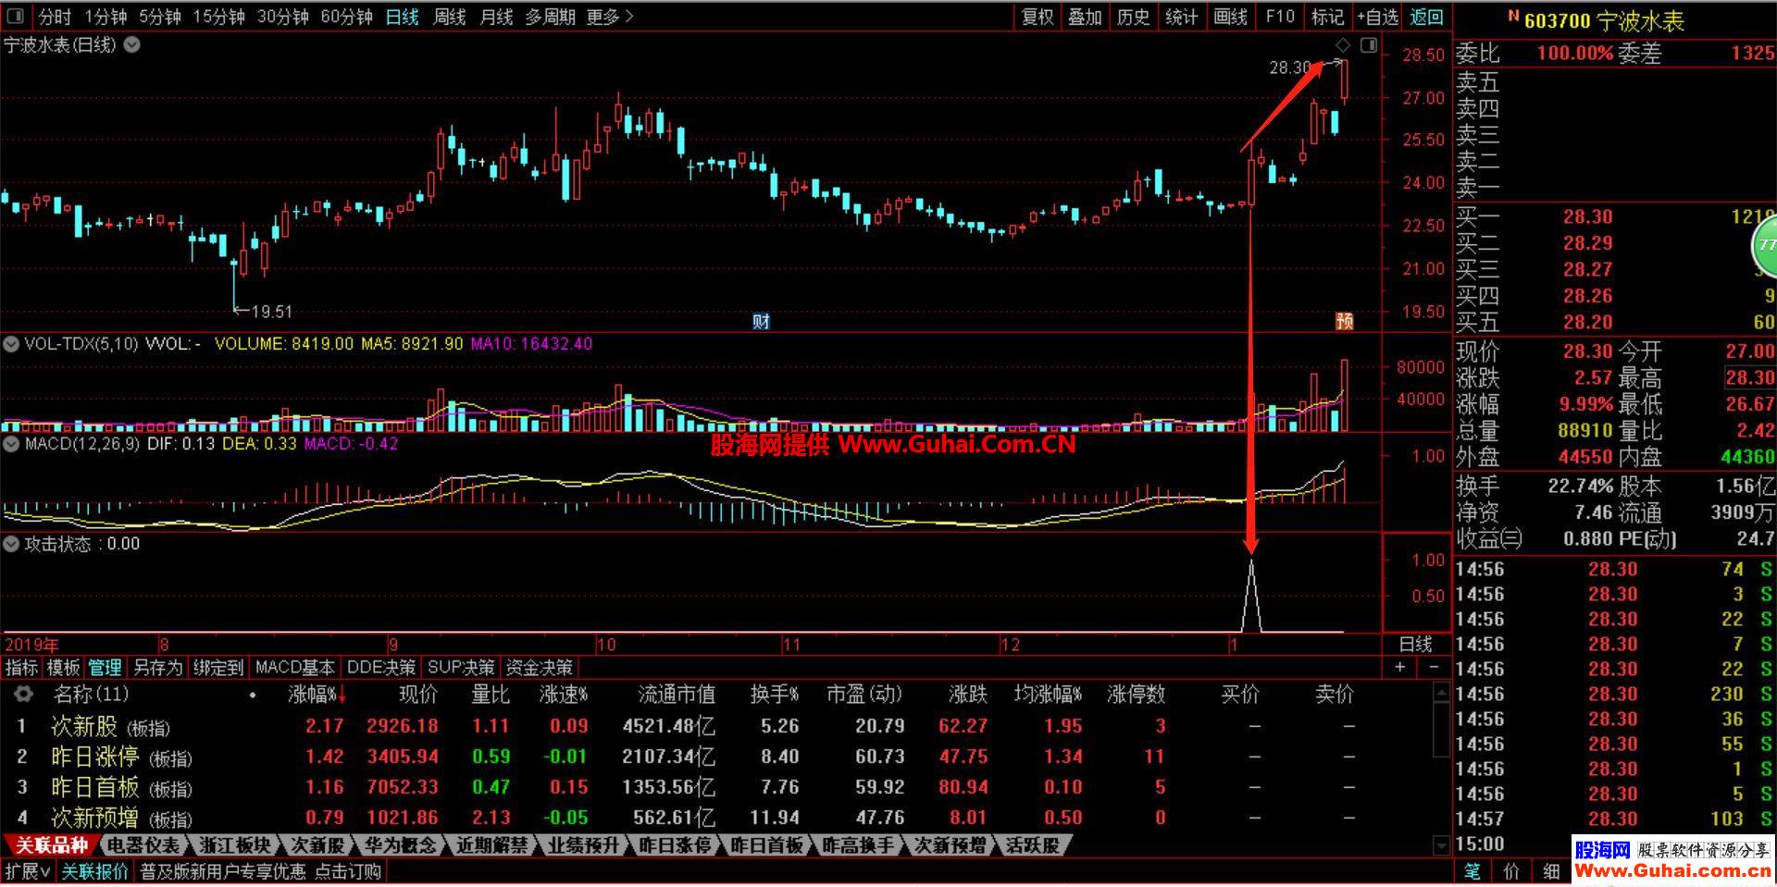Viewport: 1777px width, 887px height.
Task: Select the MACD基本 template
Action: (x=295, y=668)
